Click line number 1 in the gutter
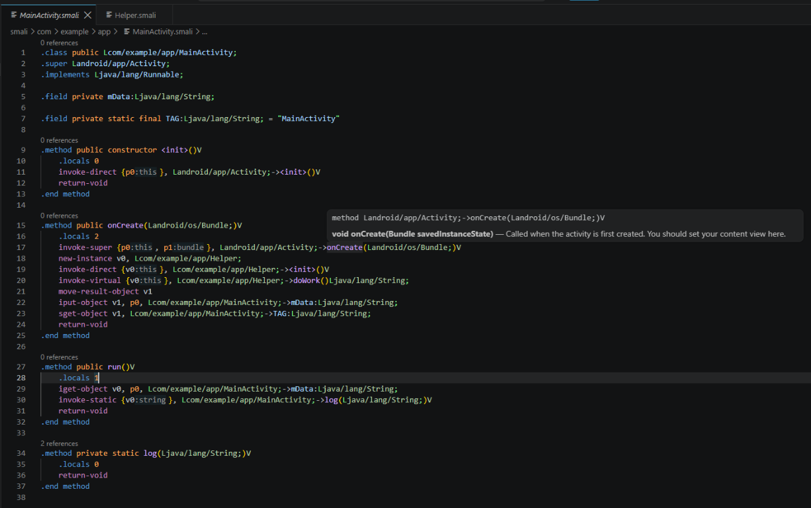The width and height of the screenshot is (811, 508). (23, 53)
